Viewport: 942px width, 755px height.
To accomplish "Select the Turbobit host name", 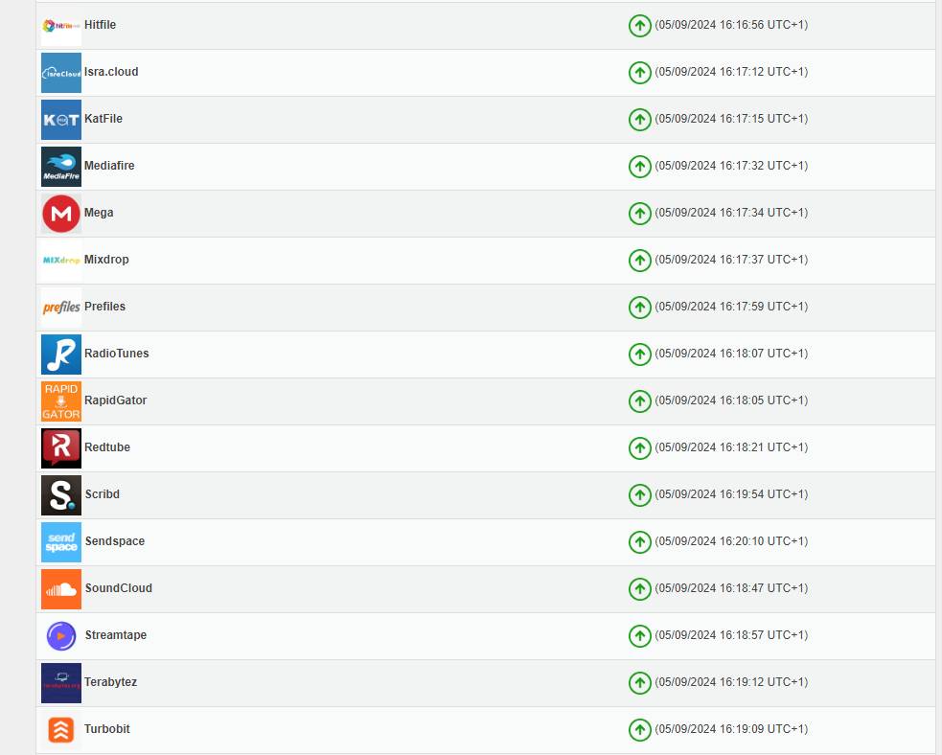I will [107, 728].
